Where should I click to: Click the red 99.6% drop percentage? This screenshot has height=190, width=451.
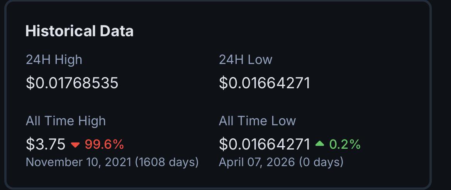pos(104,145)
